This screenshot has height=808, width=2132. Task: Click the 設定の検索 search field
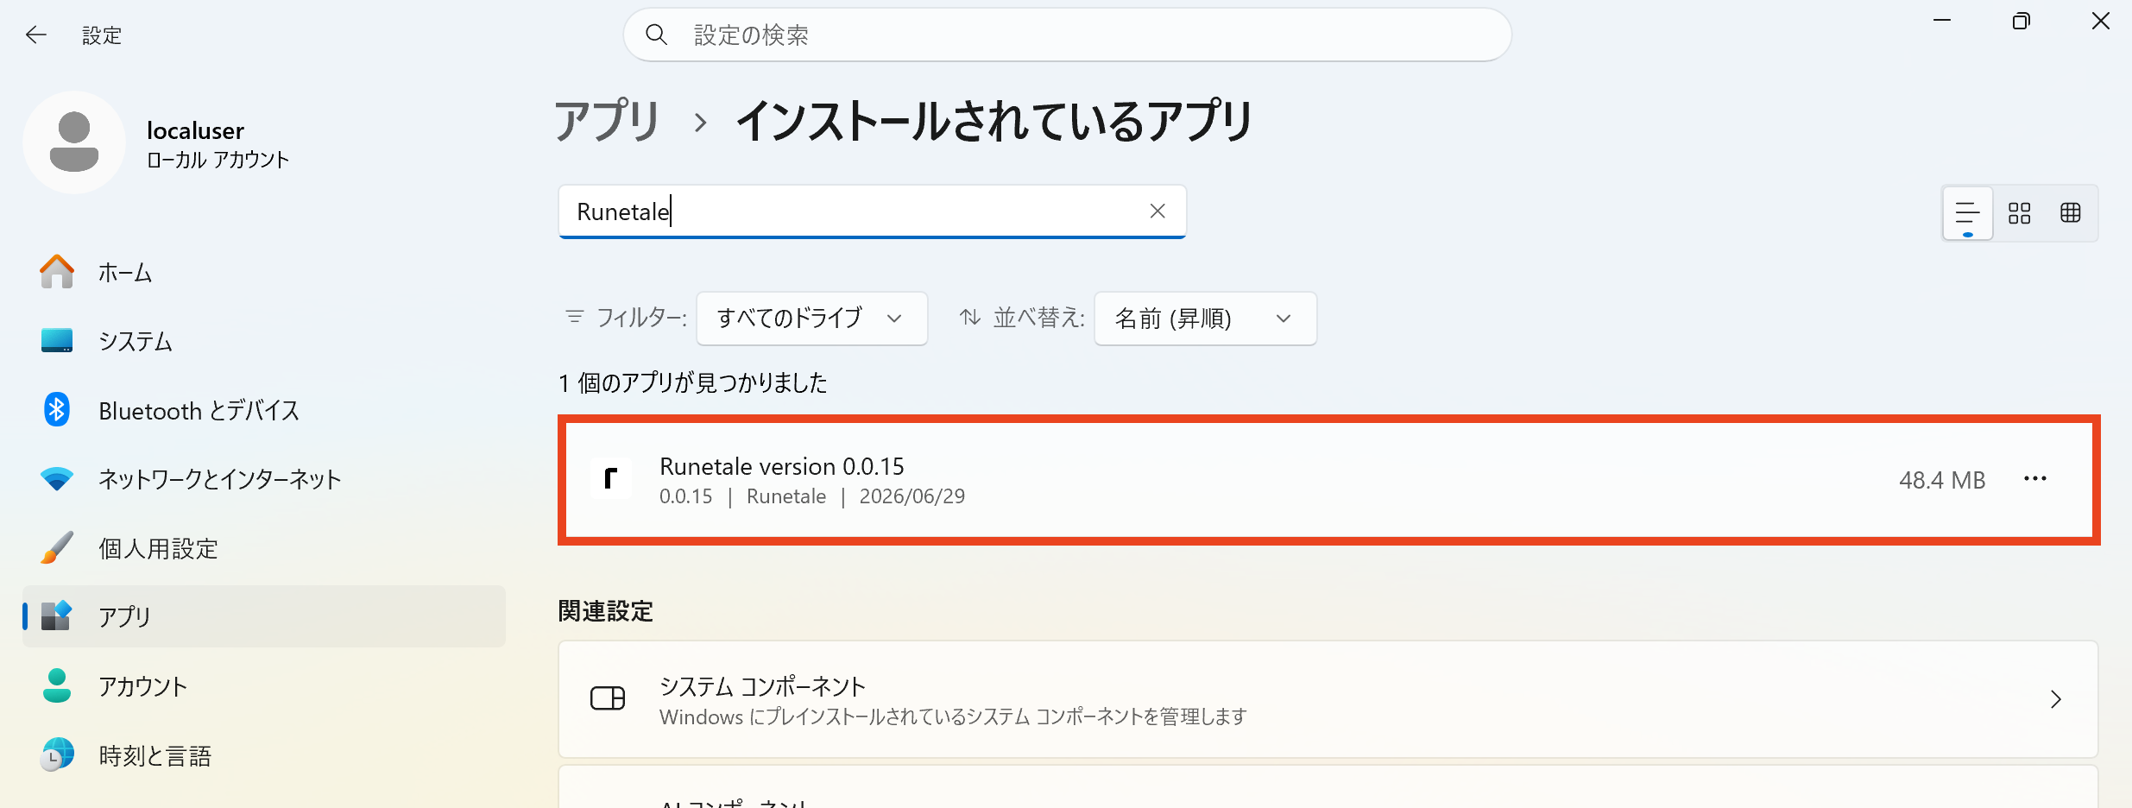[1067, 35]
